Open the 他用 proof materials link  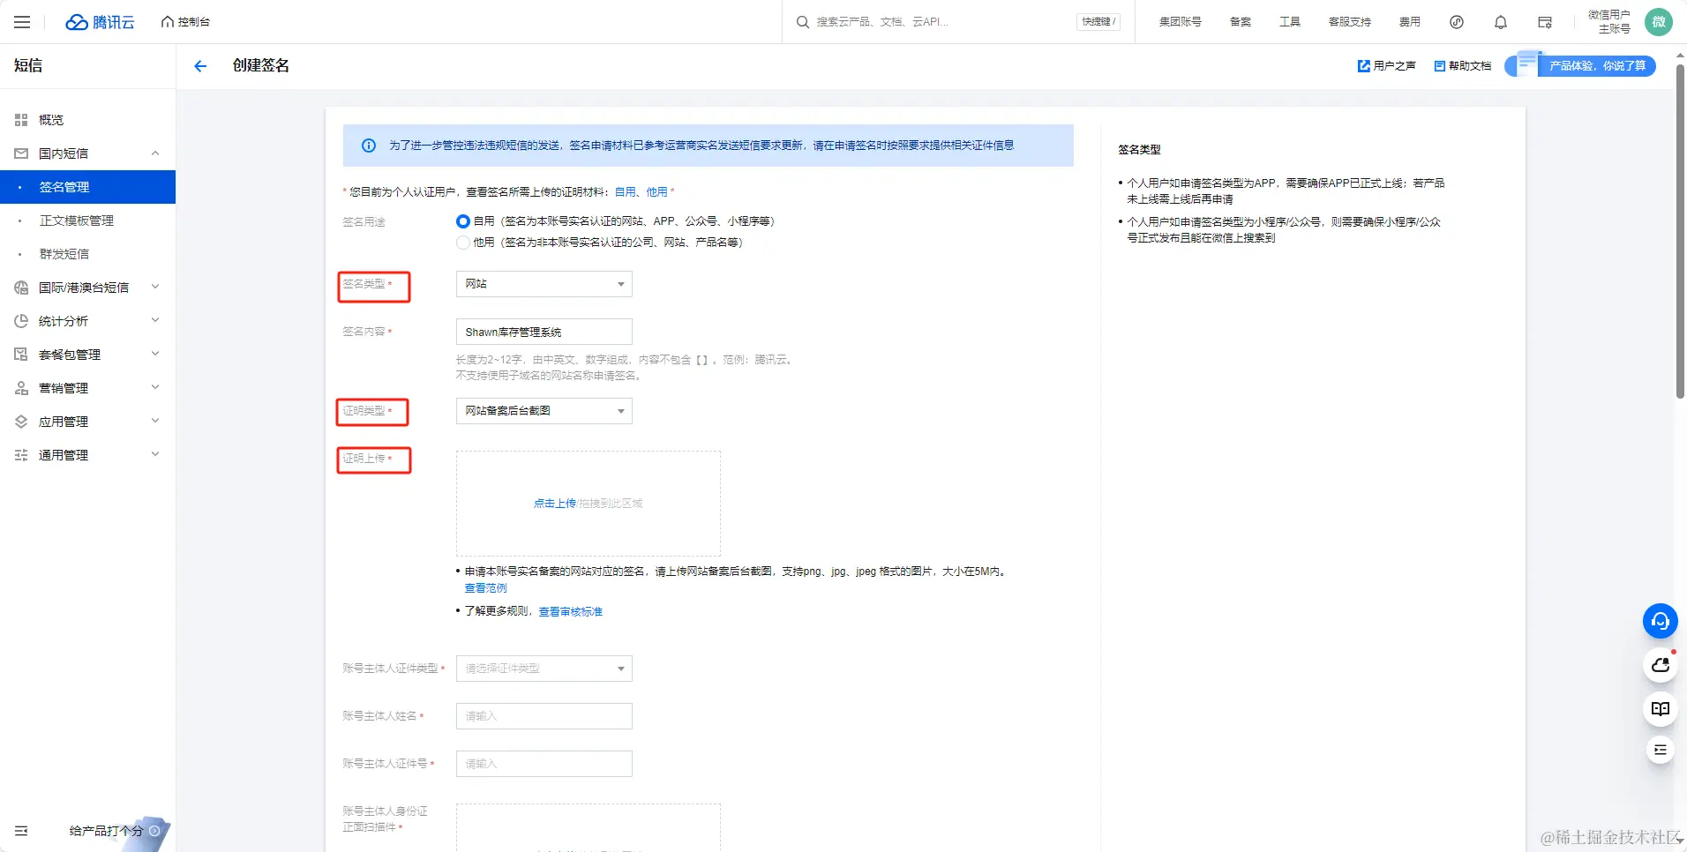[656, 191]
